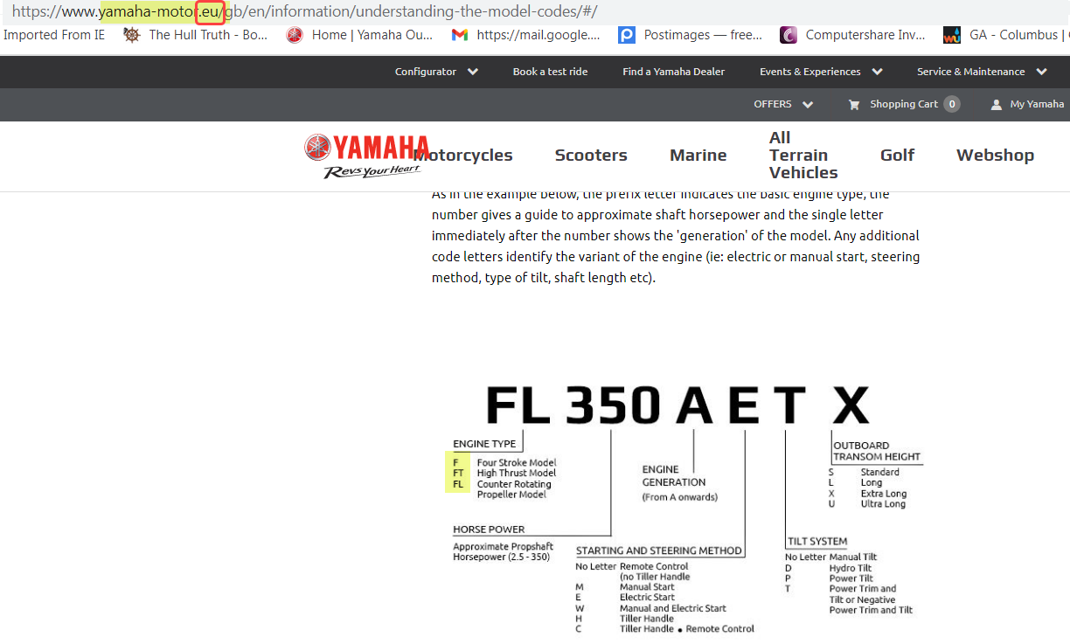The image size is (1070, 644).
Task: Click the ENGINE TYPE heading
Action: click(x=484, y=444)
